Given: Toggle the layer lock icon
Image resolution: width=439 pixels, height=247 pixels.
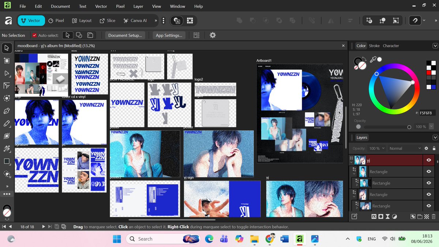Looking at the screenshot, I should click(434, 149).
